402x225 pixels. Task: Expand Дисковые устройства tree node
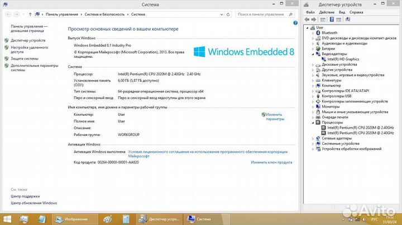313,65
